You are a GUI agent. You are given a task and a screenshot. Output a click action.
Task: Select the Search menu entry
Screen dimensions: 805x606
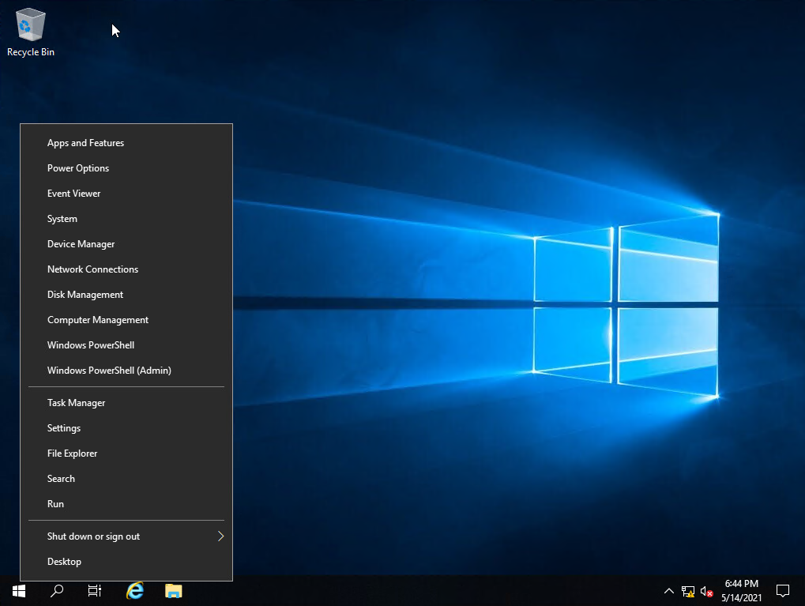[126, 478]
